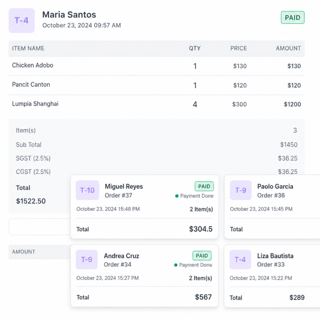Click the T-10 table badge on Miguel Reyes's card

87,190
